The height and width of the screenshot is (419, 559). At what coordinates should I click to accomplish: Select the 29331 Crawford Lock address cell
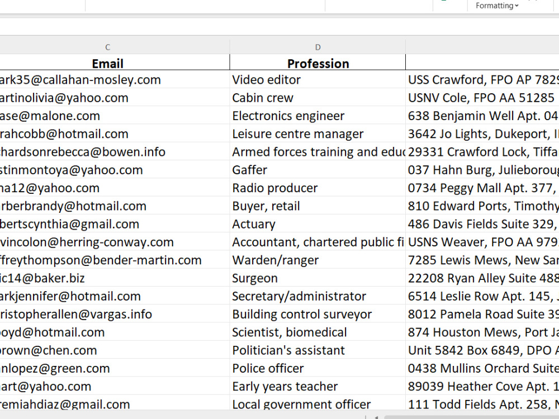coord(482,152)
